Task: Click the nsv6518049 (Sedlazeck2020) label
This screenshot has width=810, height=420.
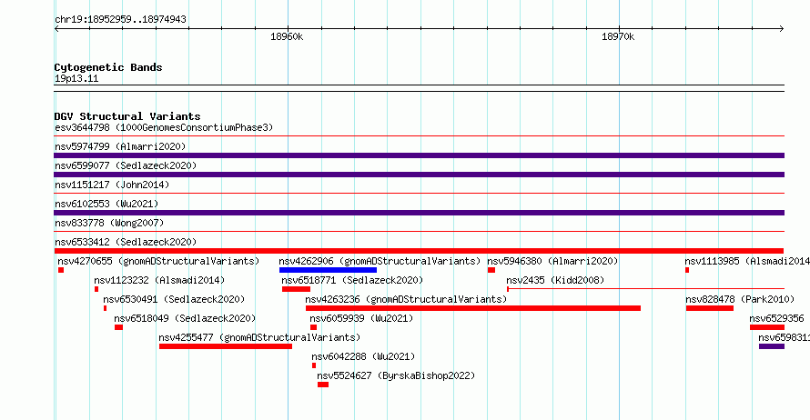Action: pos(185,318)
